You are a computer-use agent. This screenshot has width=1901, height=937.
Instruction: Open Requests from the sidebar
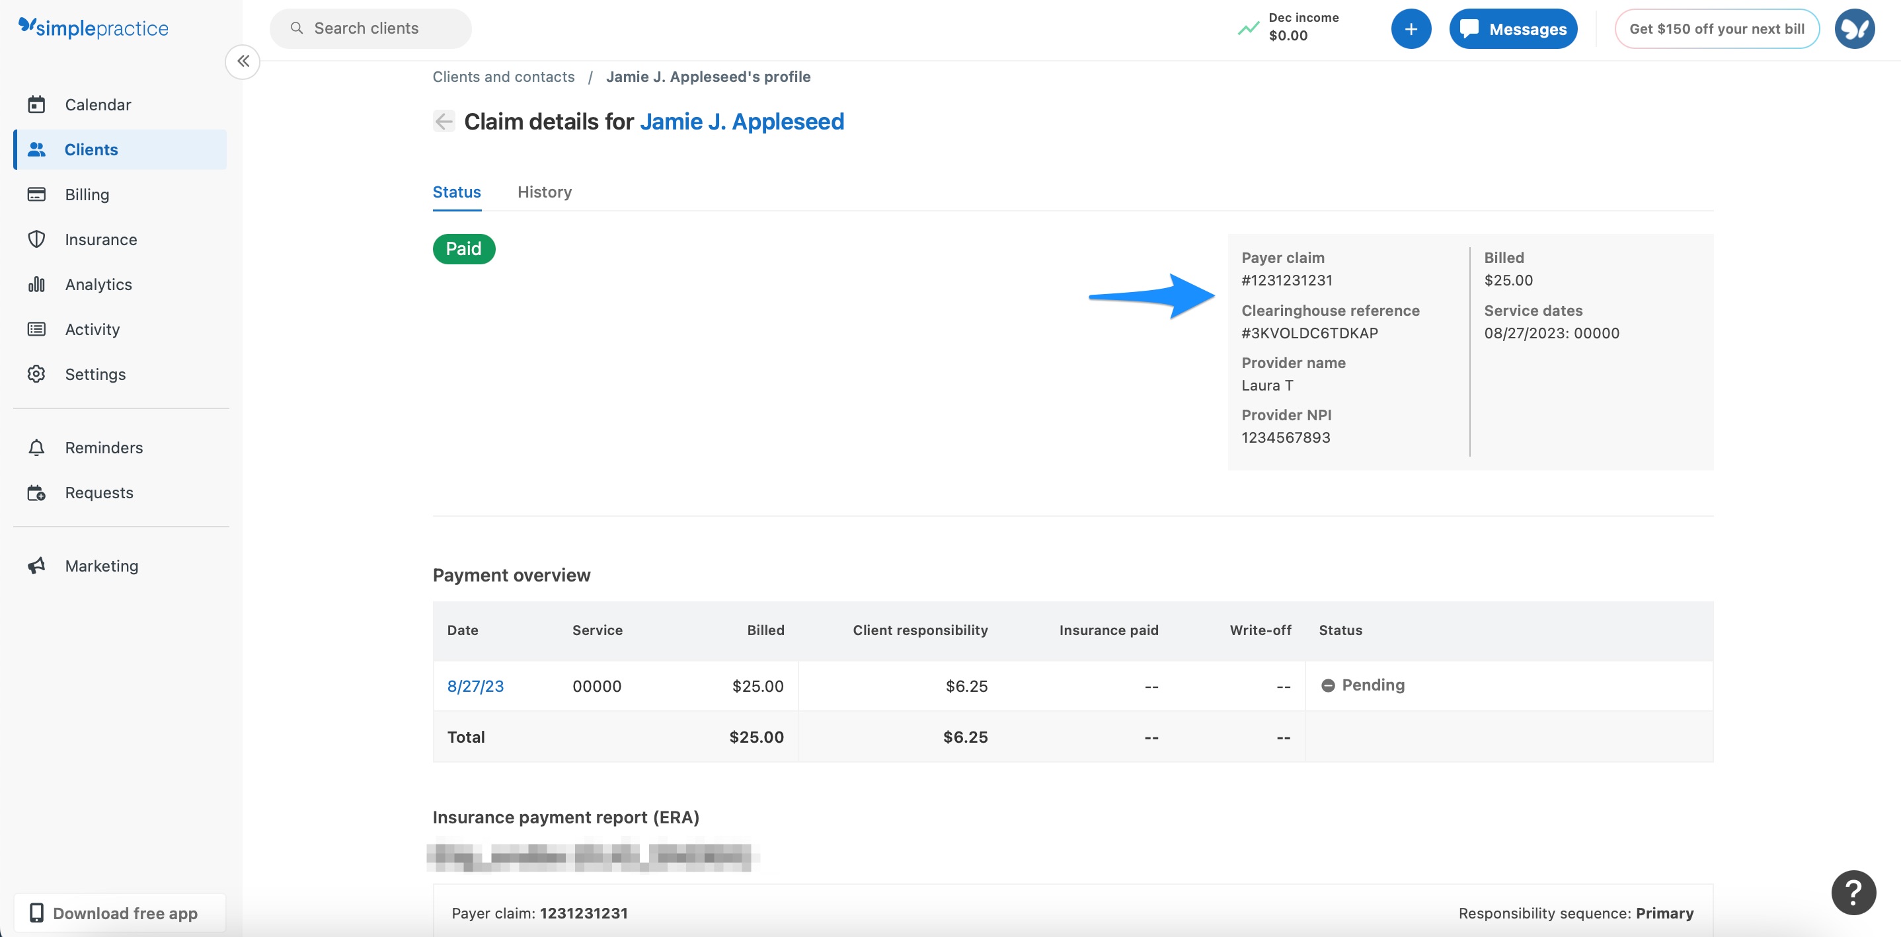[120, 493]
